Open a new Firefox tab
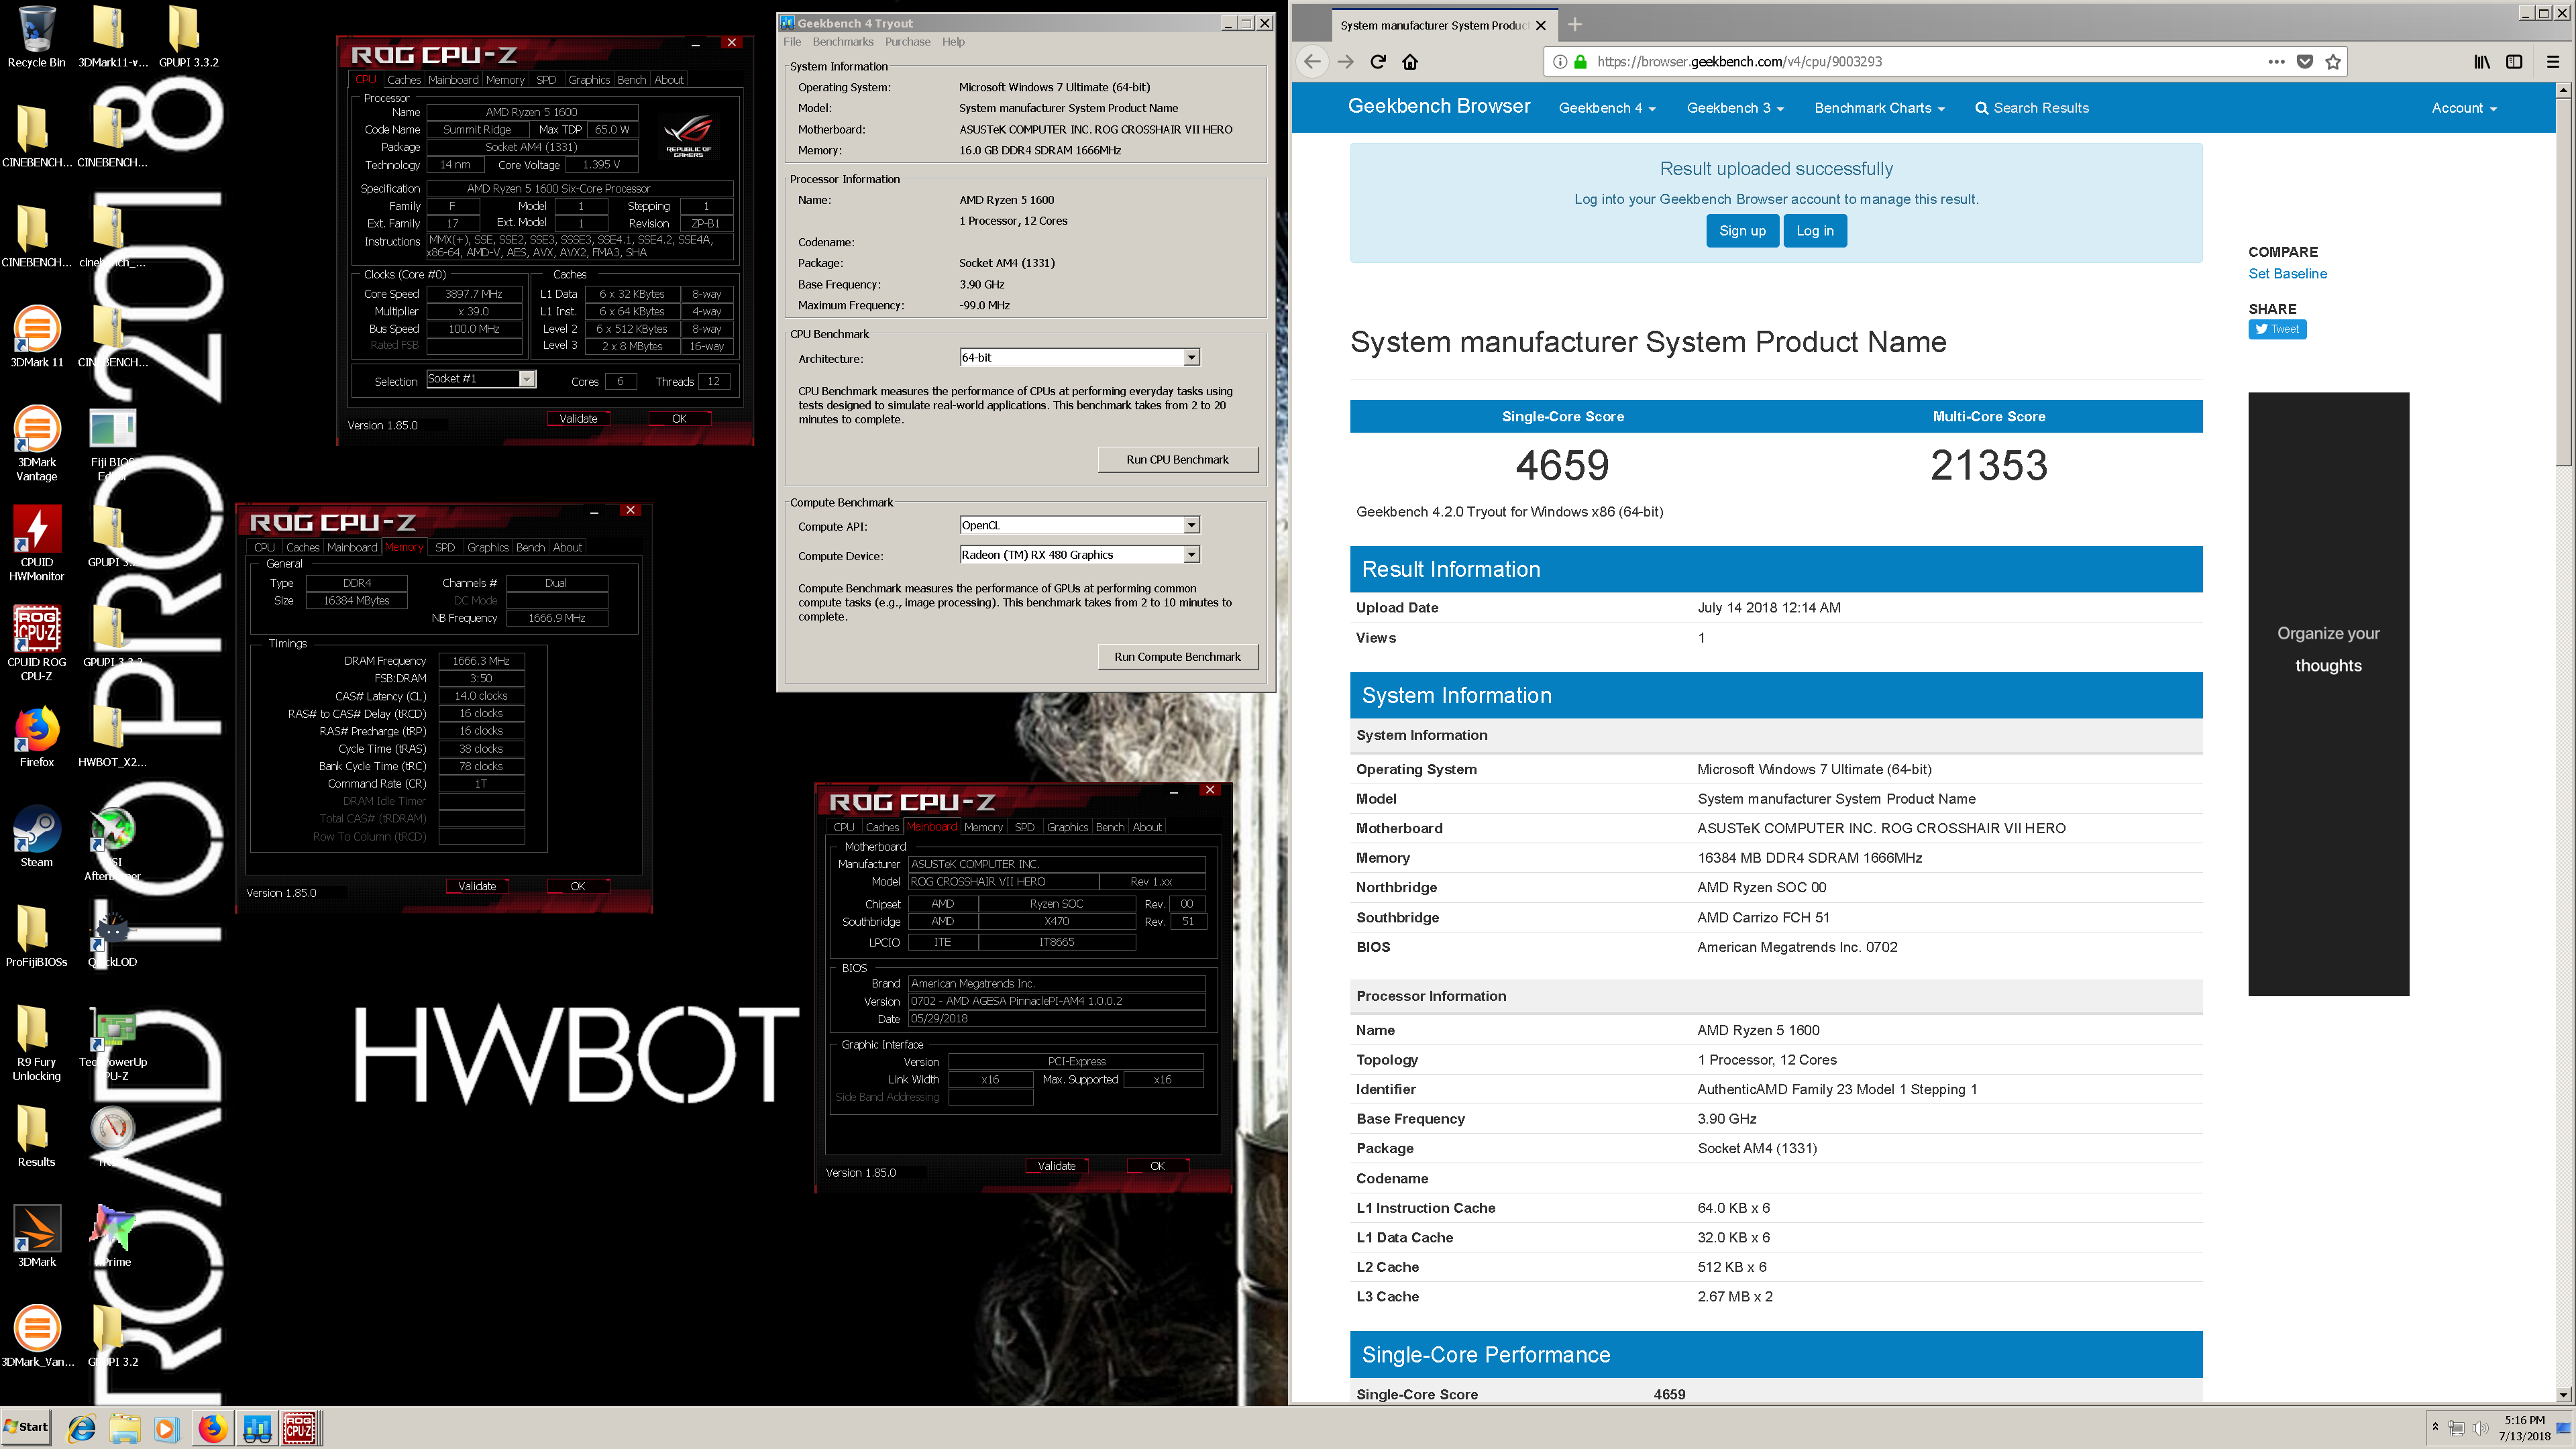This screenshot has width=2576, height=1449. [1575, 24]
